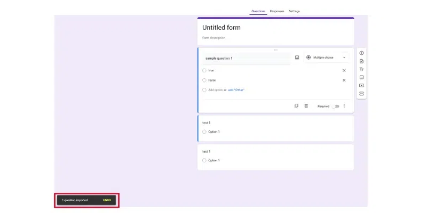Click Option 1 label in first test 1 card

coord(214,132)
